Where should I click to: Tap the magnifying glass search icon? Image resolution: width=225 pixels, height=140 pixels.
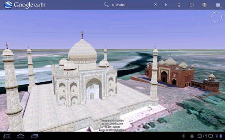tap(106, 5)
